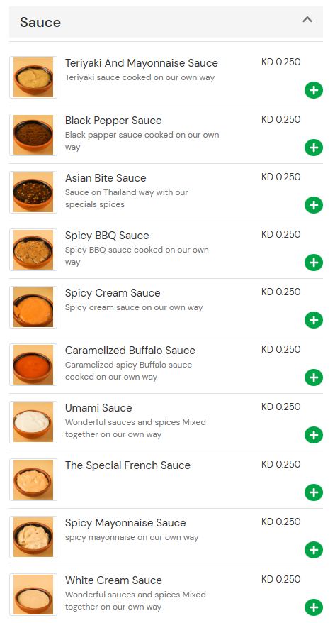This screenshot has height=623, width=335.
Task: Click the Sauce section header
Action: [x=166, y=22]
